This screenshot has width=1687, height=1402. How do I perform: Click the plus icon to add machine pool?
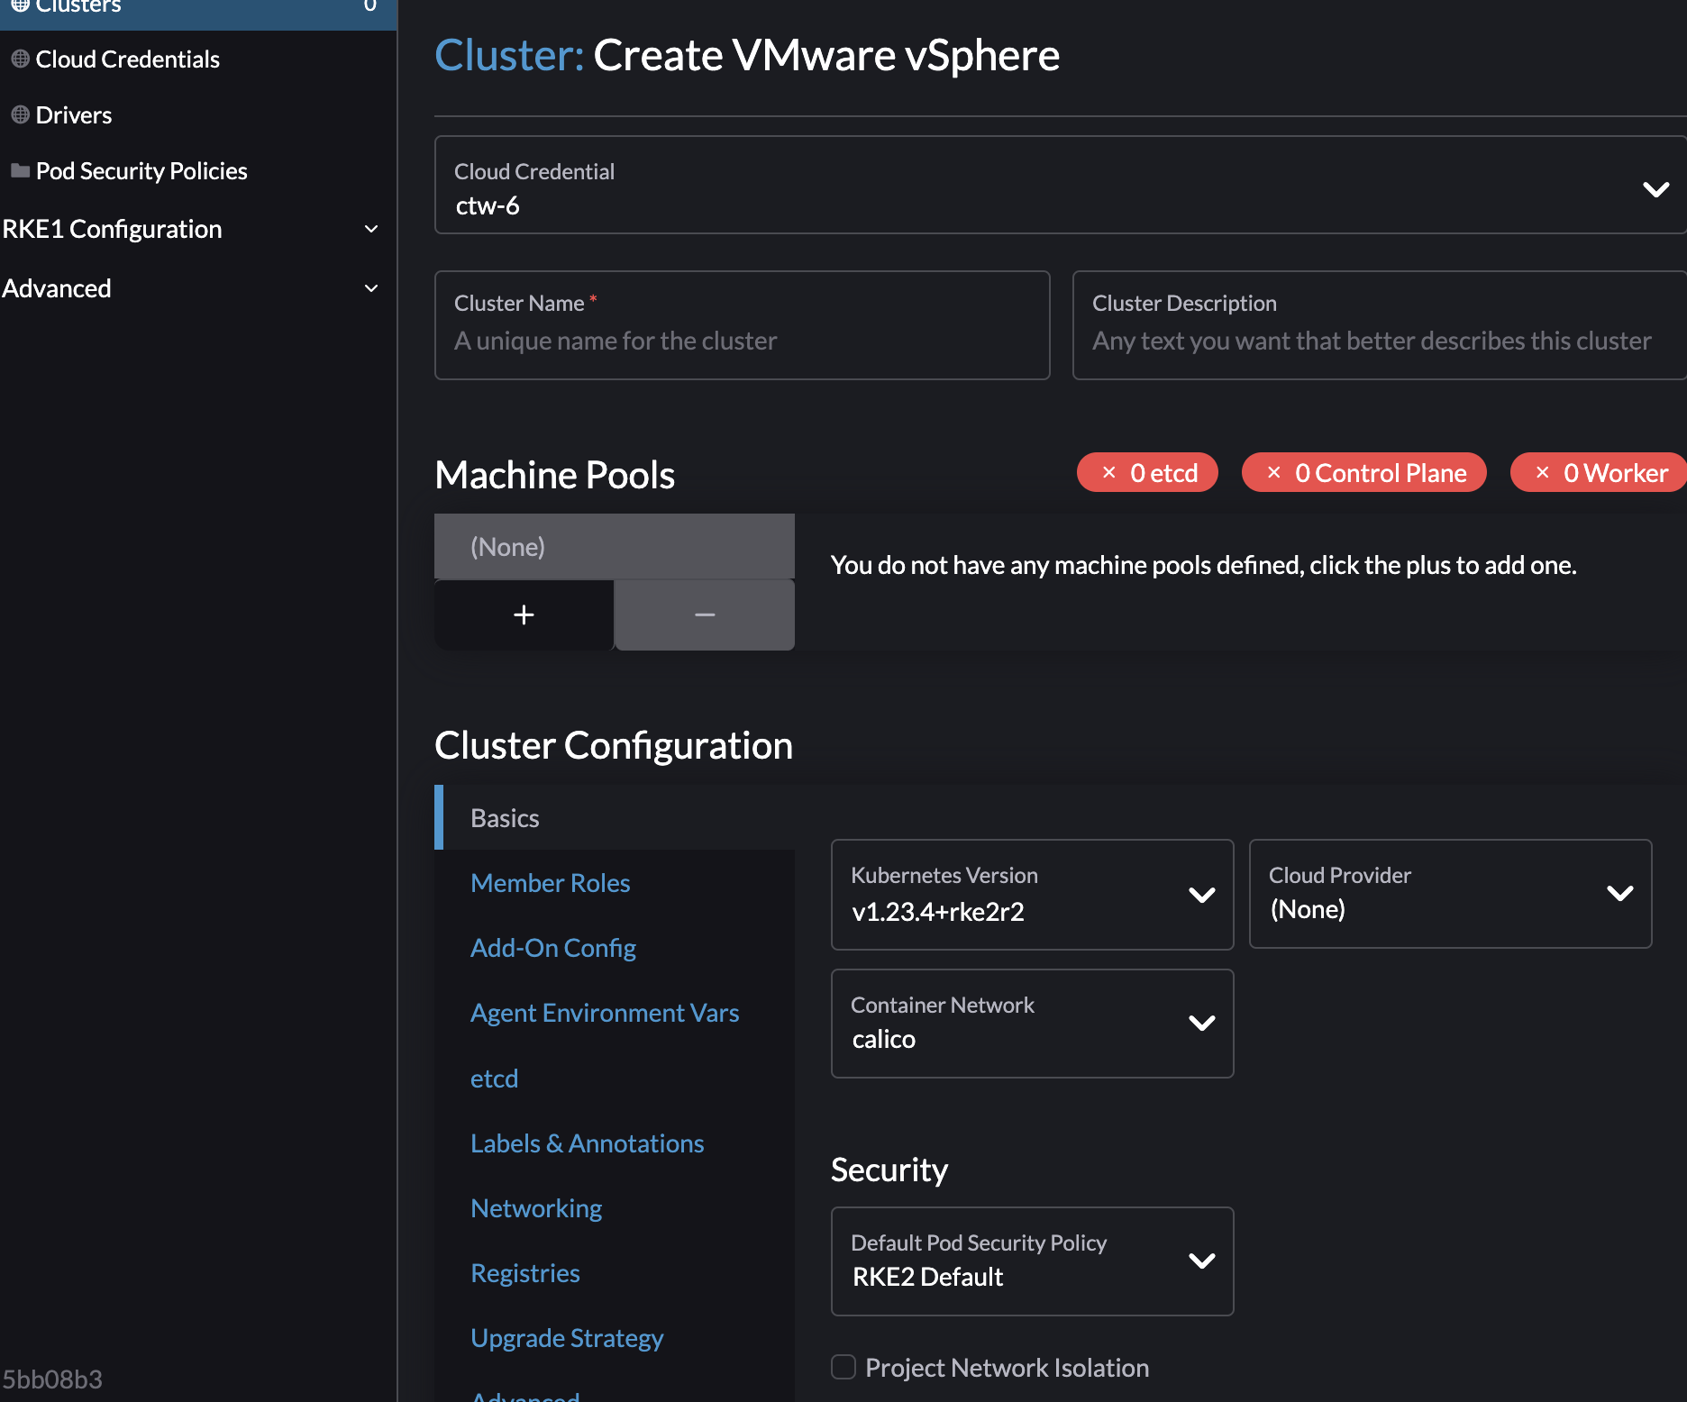(x=523, y=615)
